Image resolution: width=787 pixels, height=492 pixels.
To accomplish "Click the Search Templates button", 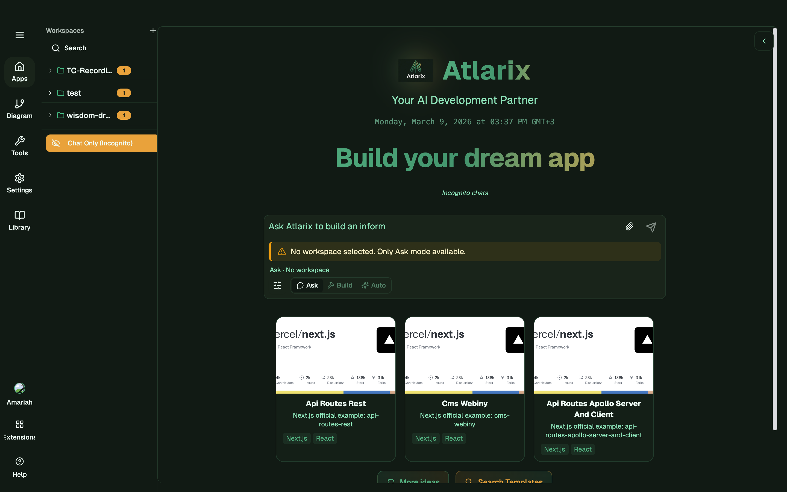I will 504,482.
